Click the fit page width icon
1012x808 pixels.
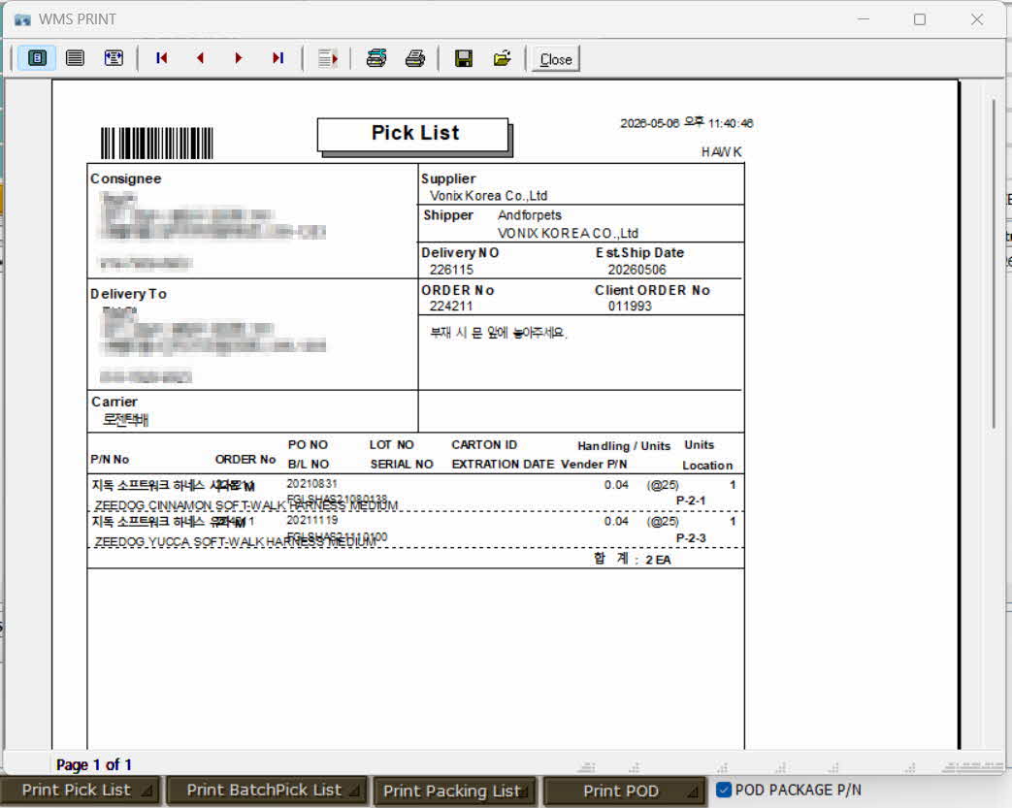(x=114, y=58)
